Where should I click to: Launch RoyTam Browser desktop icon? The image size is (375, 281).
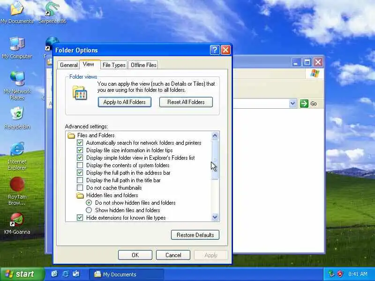(17, 191)
